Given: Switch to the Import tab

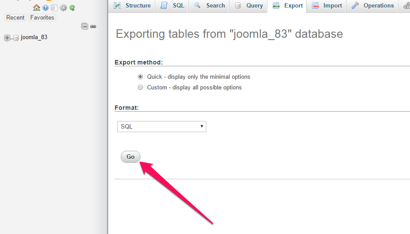Looking at the screenshot, I should [327, 6].
